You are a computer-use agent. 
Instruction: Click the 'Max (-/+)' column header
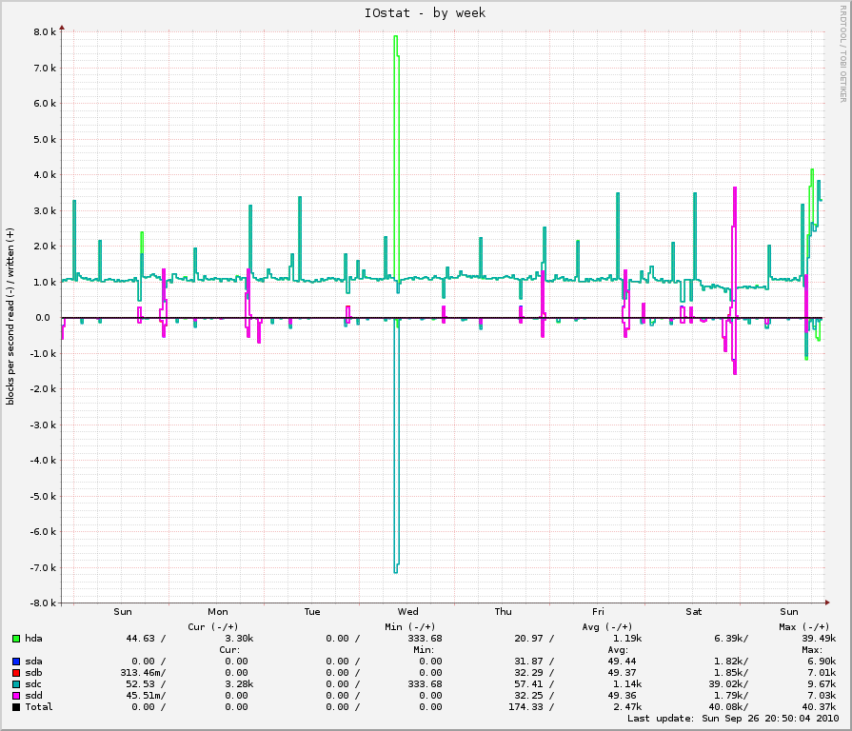pos(804,627)
